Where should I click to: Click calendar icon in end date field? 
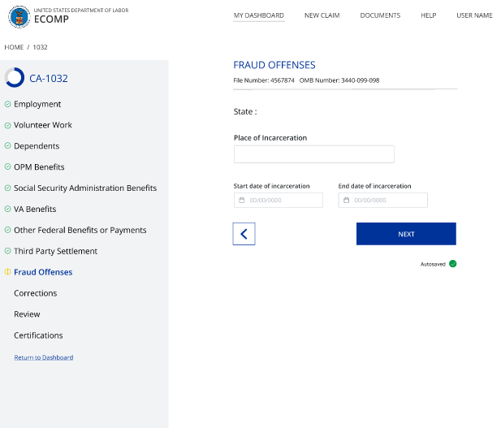[x=347, y=201]
